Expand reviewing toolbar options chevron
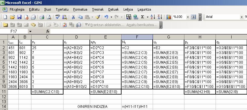This screenshot has width=247, height=110. (x=161, y=25)
